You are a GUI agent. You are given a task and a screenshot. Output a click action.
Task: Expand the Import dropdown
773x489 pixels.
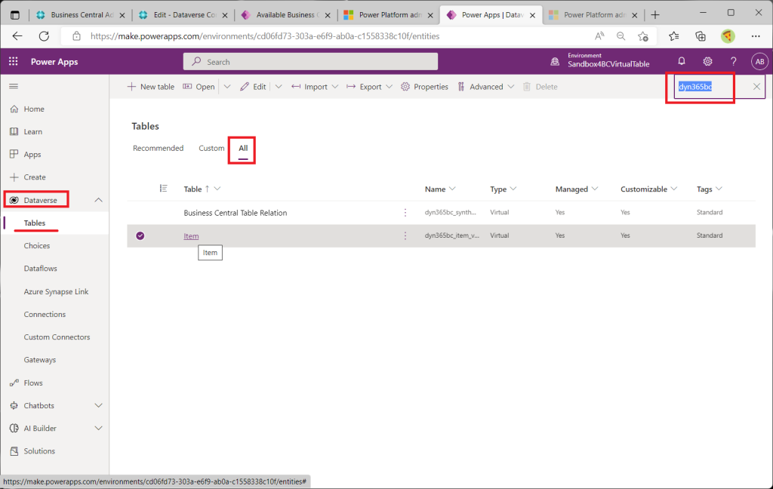tap(335, 87)
